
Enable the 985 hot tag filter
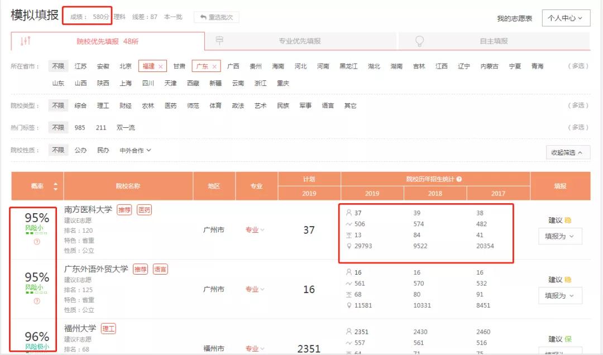click(80, 128)
